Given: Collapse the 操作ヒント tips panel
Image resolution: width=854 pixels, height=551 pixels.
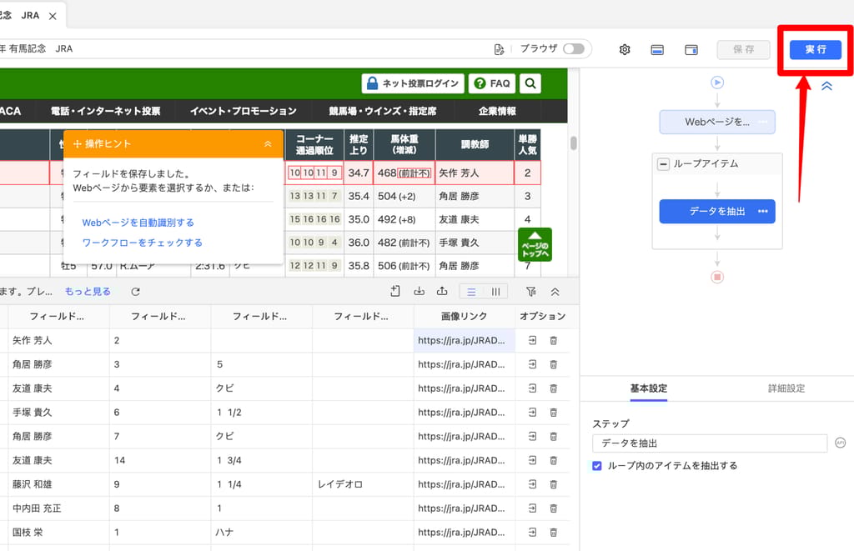Looking at the screenshot, I should click(268, 143).
